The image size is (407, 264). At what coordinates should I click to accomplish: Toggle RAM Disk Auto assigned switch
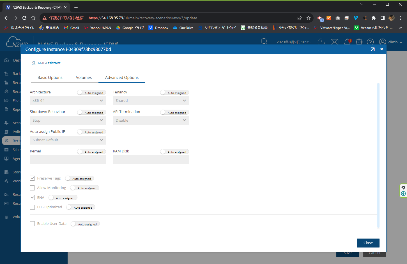click(174, 152)
